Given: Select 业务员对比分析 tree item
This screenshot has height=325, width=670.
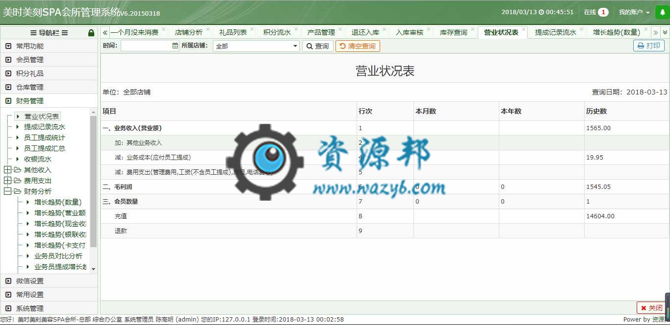Looking at the screenshot, I should [58, 256].
